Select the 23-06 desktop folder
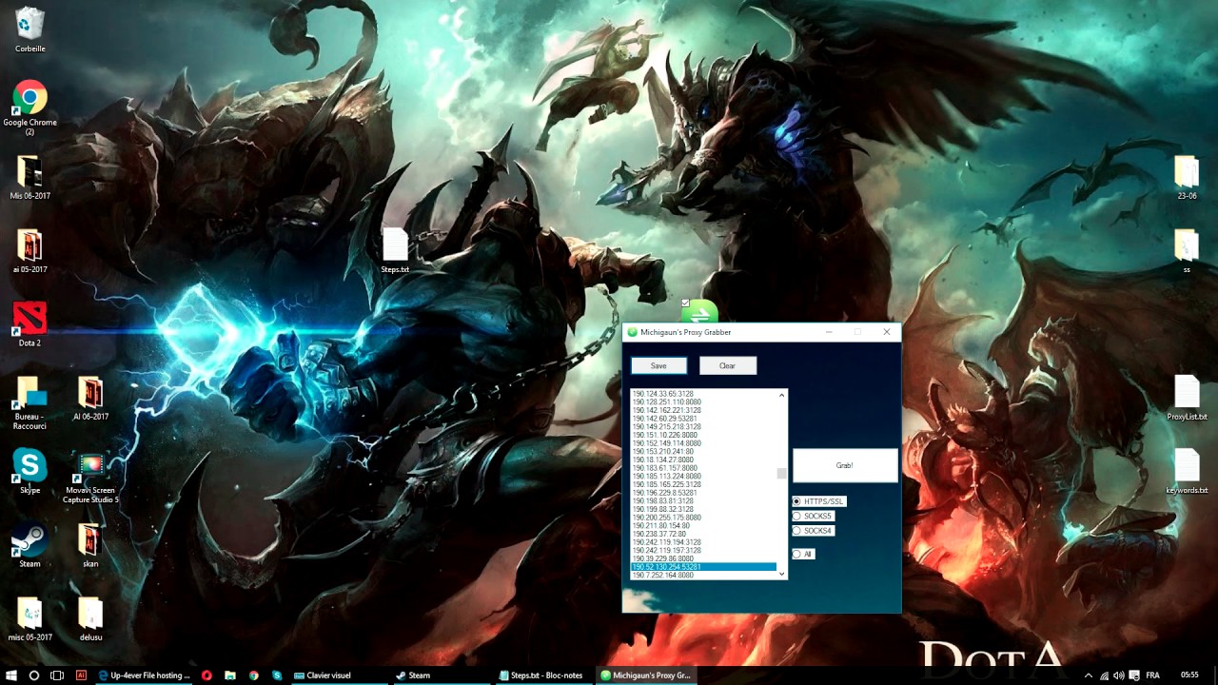The width and height of the screenshot is (1218, 685). pos(1187,177)
